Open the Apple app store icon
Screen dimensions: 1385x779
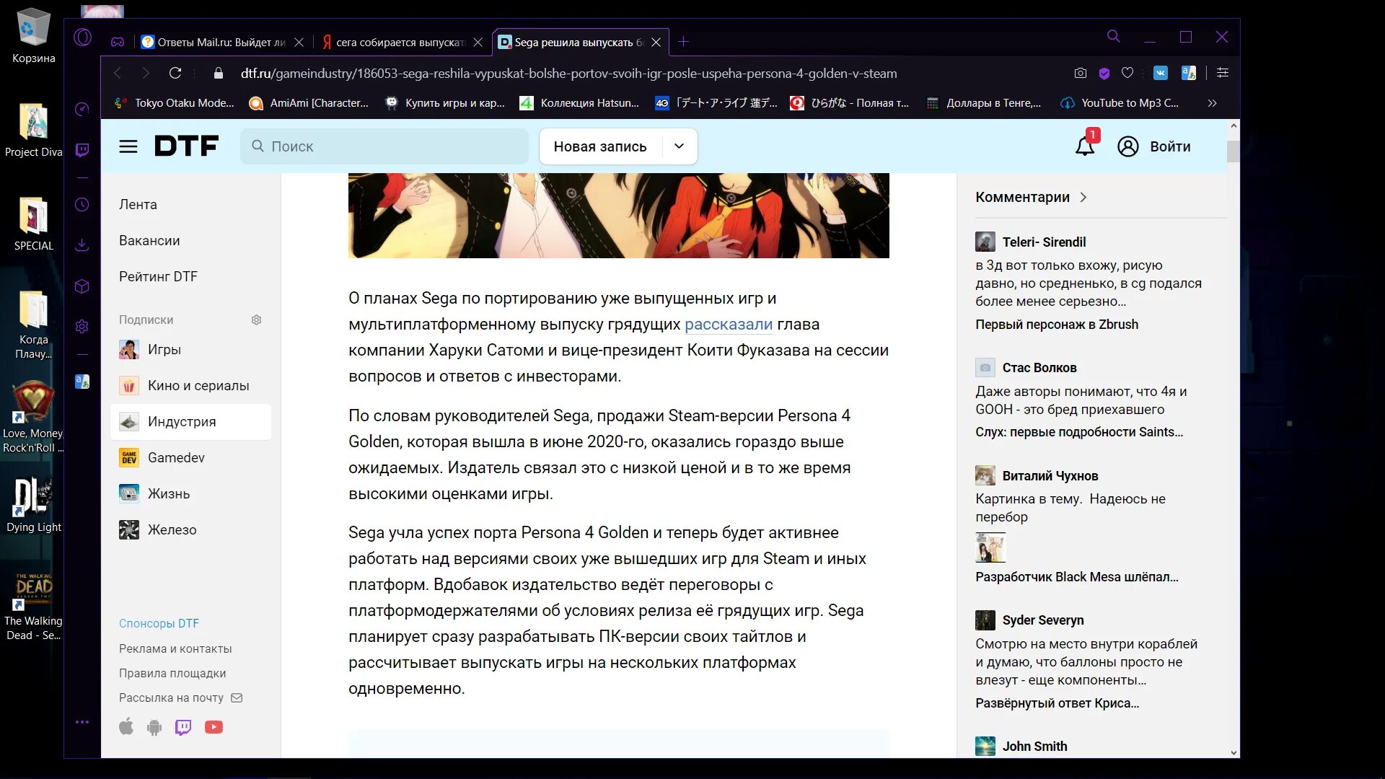[x=126, y=727]
